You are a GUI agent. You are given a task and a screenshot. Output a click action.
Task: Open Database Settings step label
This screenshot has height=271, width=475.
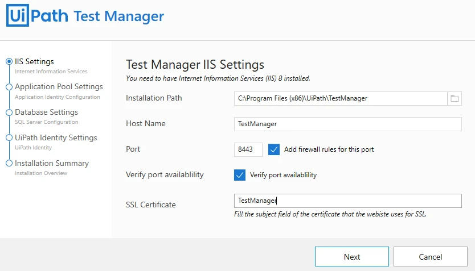(x=46, y=112)
